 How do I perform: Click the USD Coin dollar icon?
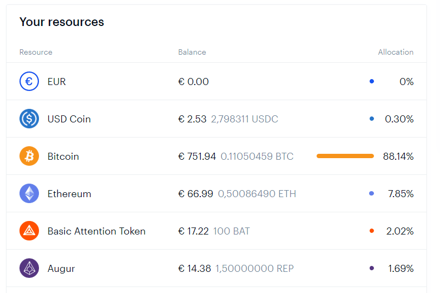(x=29, y=119)
